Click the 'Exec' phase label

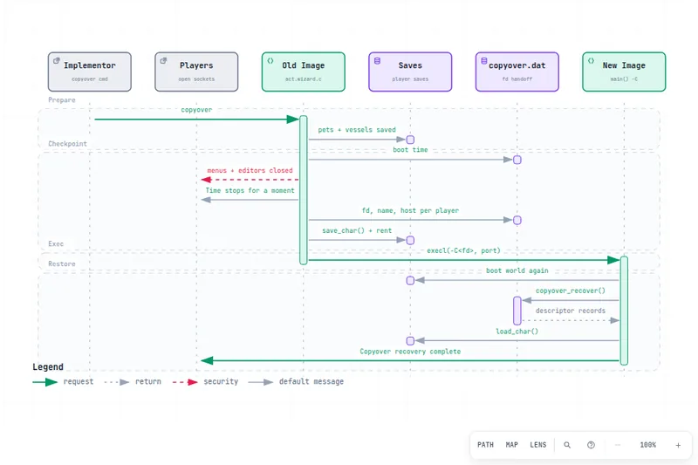point(56,243)
